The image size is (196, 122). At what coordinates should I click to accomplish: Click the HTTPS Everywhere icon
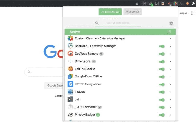pos(70,84)
